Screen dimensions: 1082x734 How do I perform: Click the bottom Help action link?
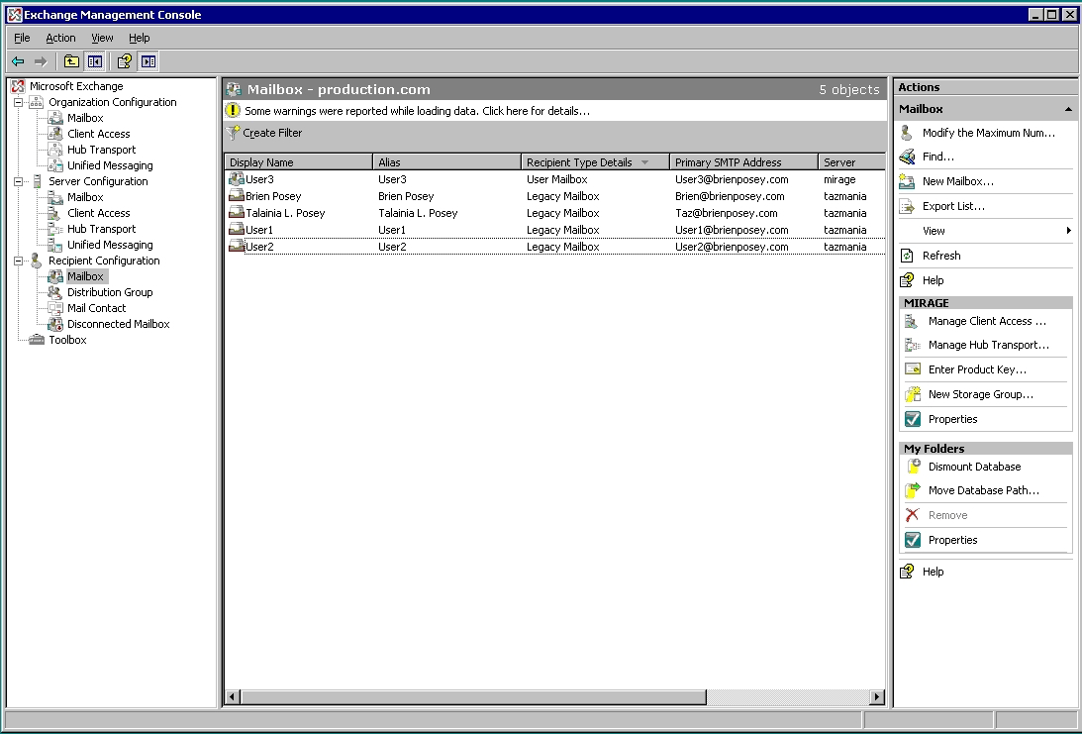933,572
